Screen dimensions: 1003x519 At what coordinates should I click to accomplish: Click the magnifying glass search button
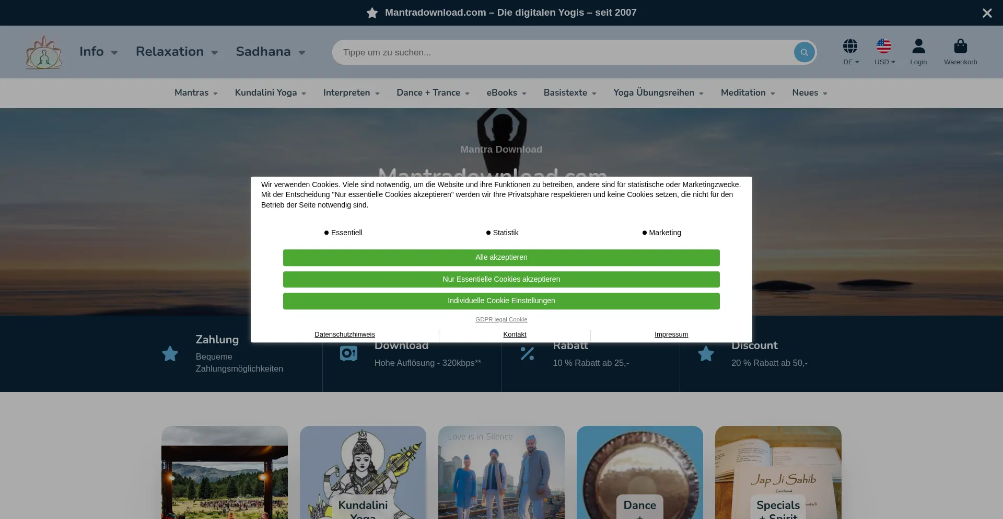(x=804, y=52)
